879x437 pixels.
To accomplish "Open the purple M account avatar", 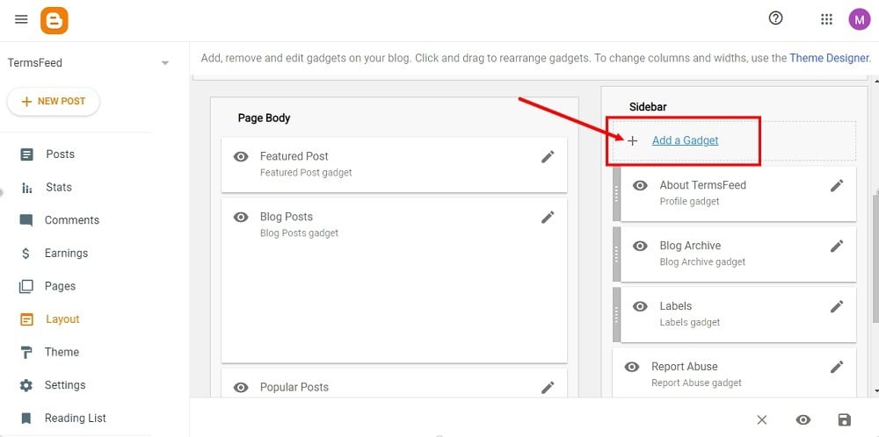I will point(860,19).
